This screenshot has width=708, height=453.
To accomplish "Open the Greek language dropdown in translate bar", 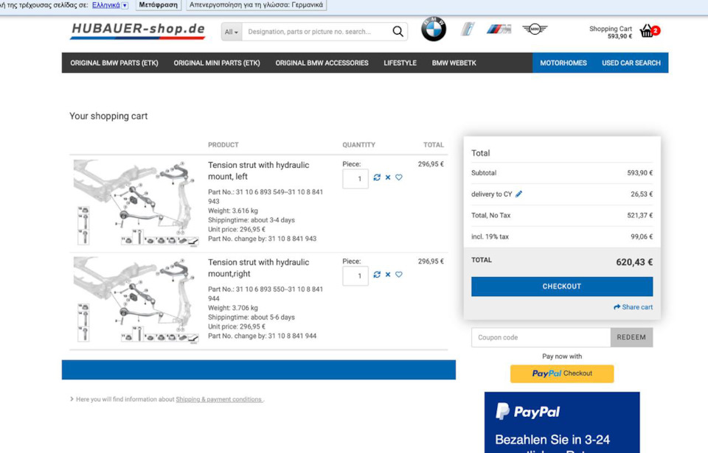I will [x=110, y=5].
